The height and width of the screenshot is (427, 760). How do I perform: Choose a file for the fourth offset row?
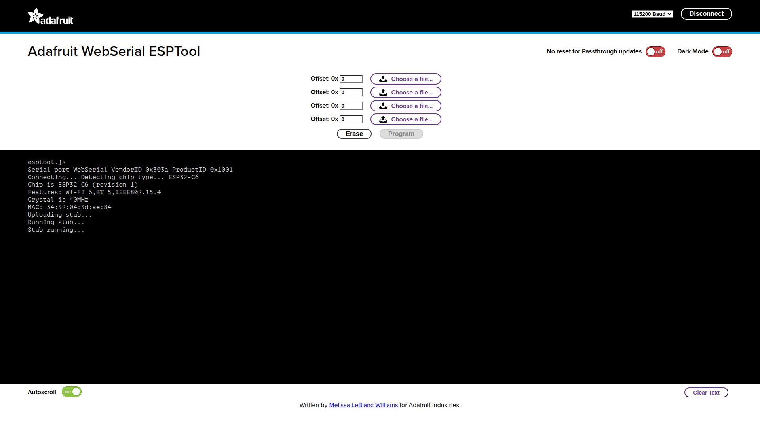click(x=406, y=119)
